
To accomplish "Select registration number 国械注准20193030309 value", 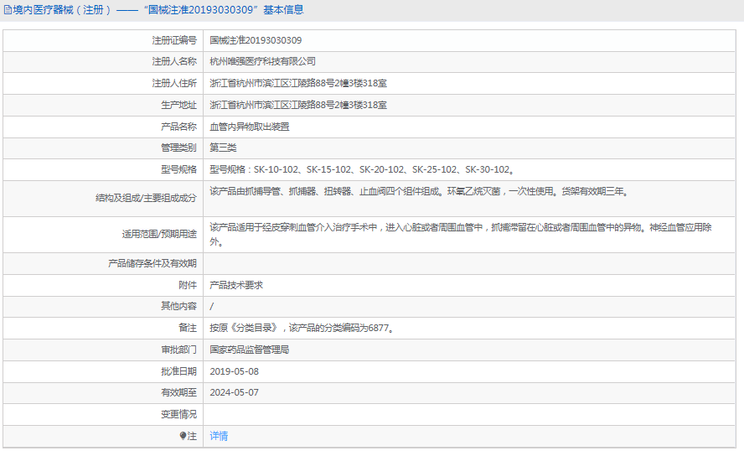I will point(256,40).
